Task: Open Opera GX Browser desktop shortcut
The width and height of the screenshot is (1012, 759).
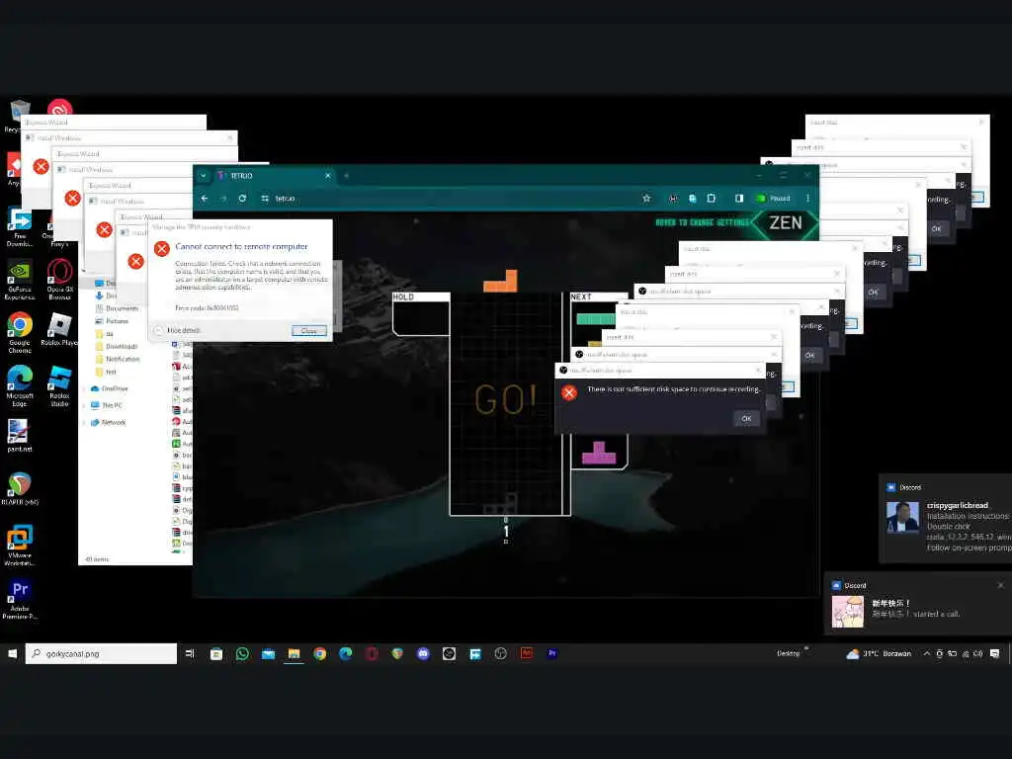Action: pos(59,279)
